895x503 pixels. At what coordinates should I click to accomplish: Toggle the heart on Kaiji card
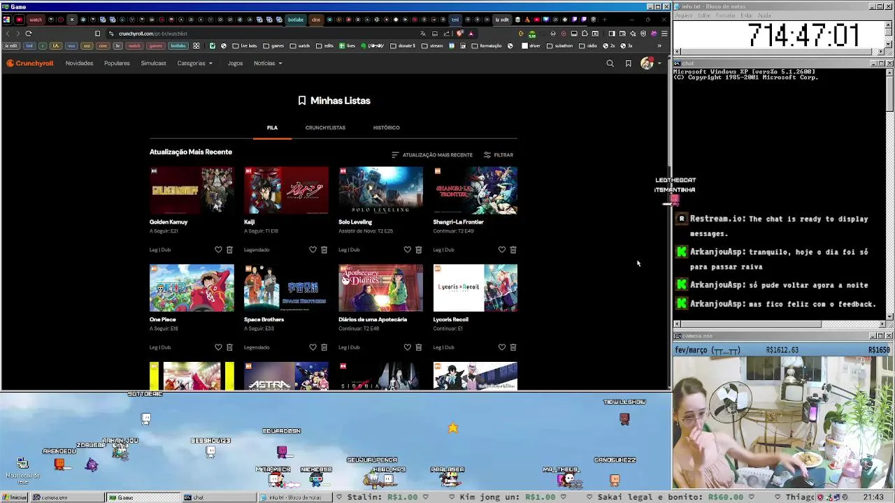click(x=313, y=249)
